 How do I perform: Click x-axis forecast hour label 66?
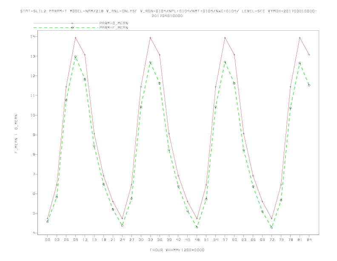pos(253,240)
